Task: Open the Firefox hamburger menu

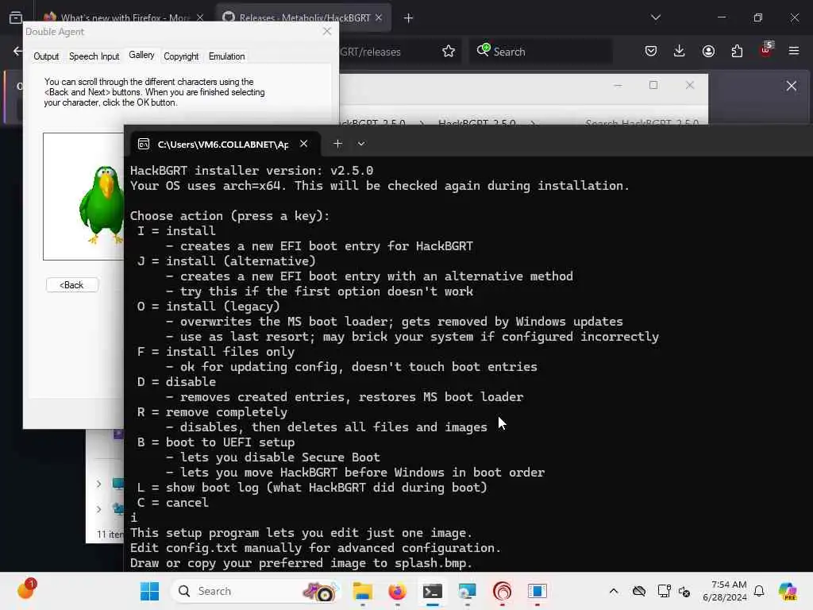Action: click(794, 52)
